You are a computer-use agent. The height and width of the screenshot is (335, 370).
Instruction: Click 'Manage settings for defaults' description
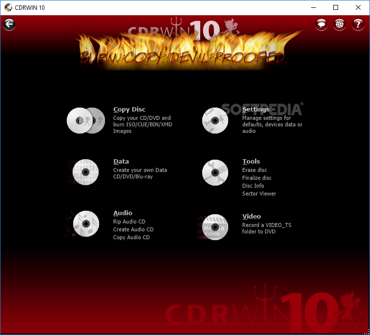click(x=272, y=124)
